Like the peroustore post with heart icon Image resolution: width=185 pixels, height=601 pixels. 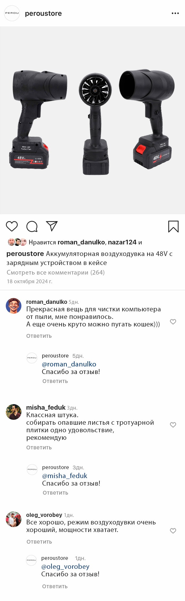12,226
